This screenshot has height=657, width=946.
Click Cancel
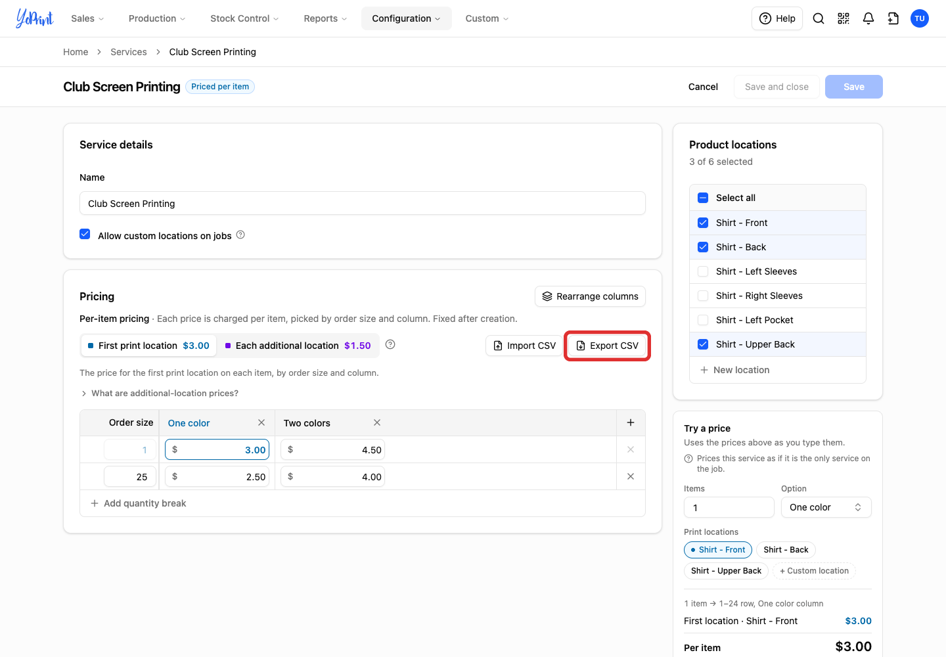pos(703,87)
